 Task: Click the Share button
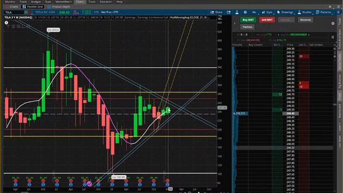click(x=217, y=12)
